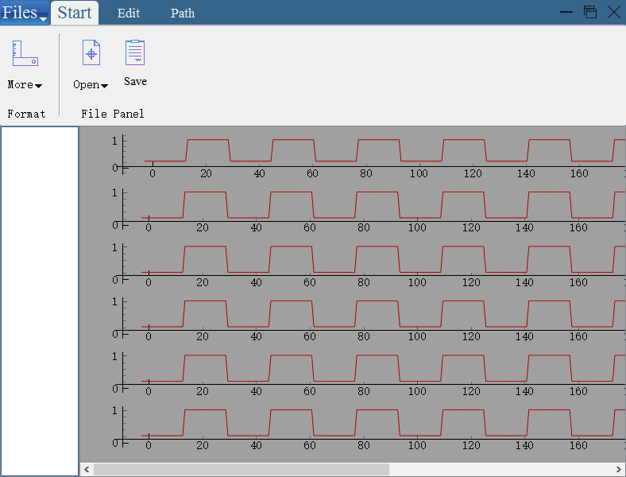Click the More format ruler icon
This screenshot has height=477, width=626.
pyautogui.click(x=25, y=53)
